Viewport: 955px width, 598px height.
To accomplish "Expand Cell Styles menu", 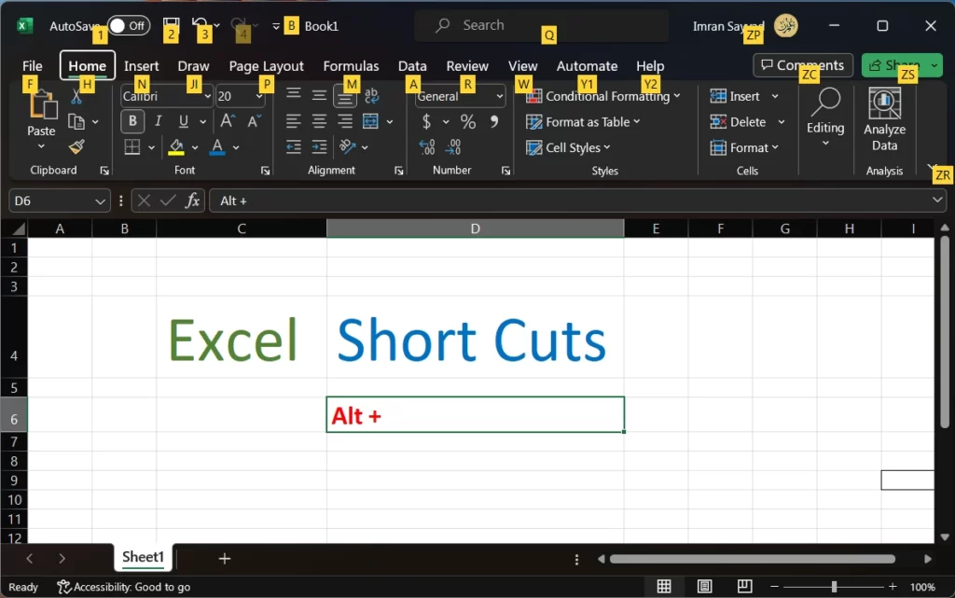I will [607, 147].
